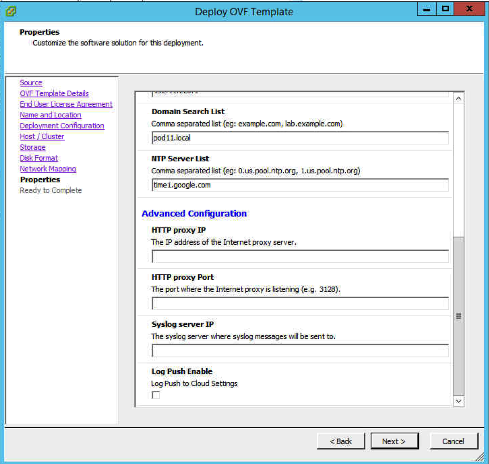Go to Disk Format step
This screenshot has width=489, height=464.
click(39, 158)
